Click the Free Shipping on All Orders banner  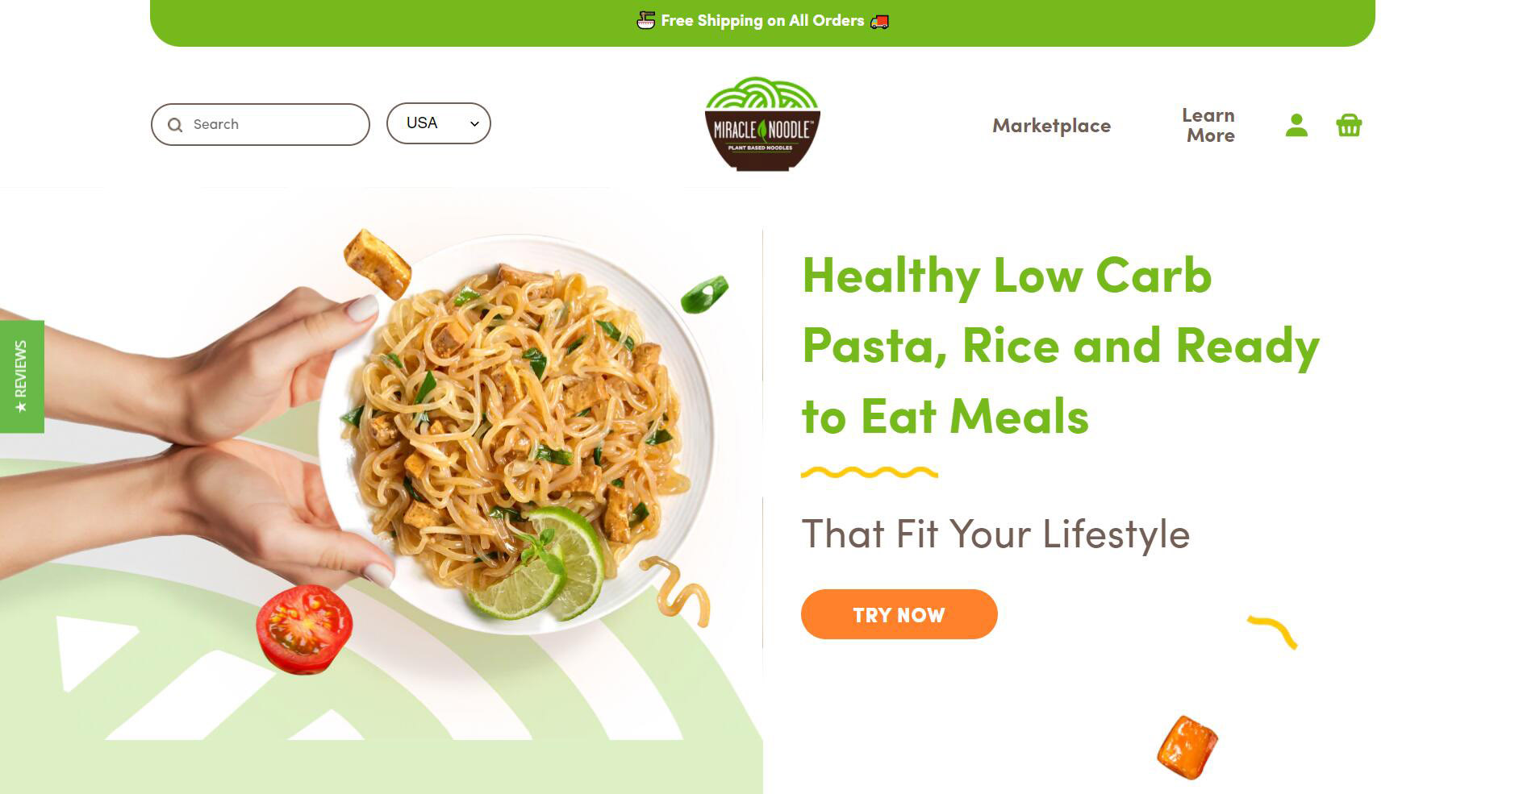[x=762, y=23]
